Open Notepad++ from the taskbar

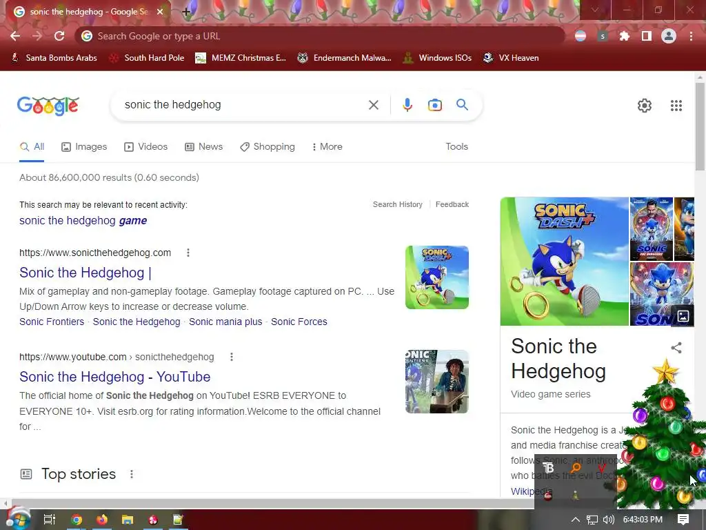click(x=179, y=520)
